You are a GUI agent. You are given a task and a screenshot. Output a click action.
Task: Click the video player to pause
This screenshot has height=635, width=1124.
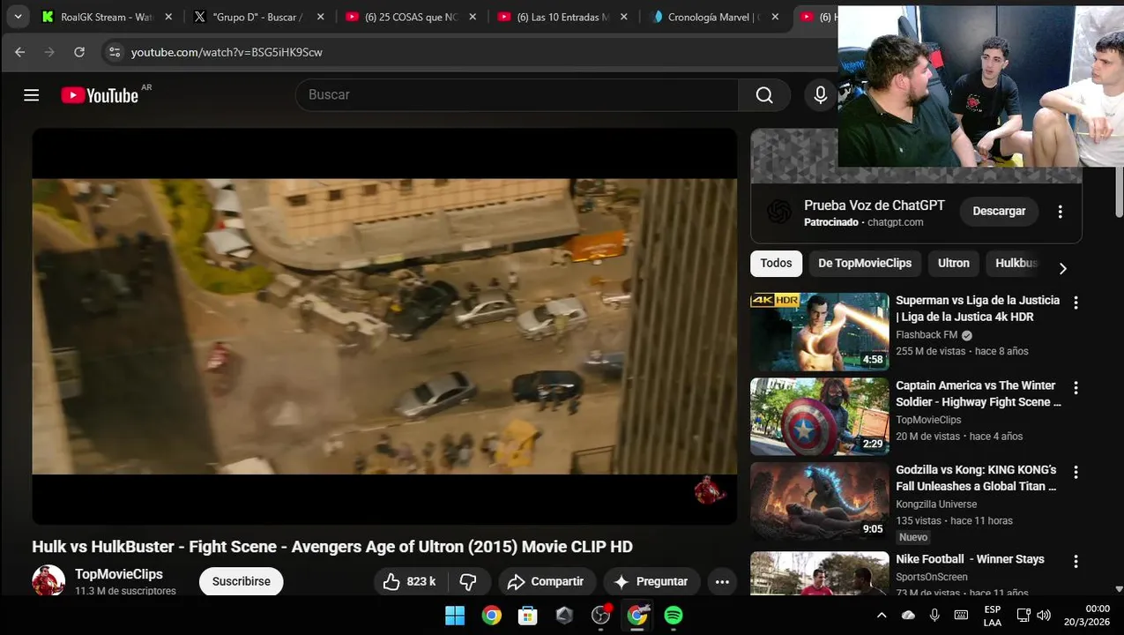click(x=384, y=326)
